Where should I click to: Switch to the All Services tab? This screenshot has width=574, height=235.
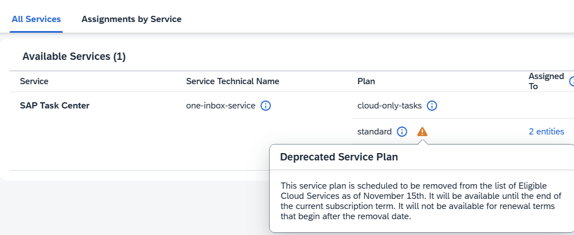pos(36,19)
